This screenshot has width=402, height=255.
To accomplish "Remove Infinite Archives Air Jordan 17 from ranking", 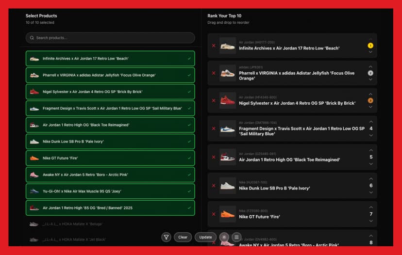I will (214, 46).
